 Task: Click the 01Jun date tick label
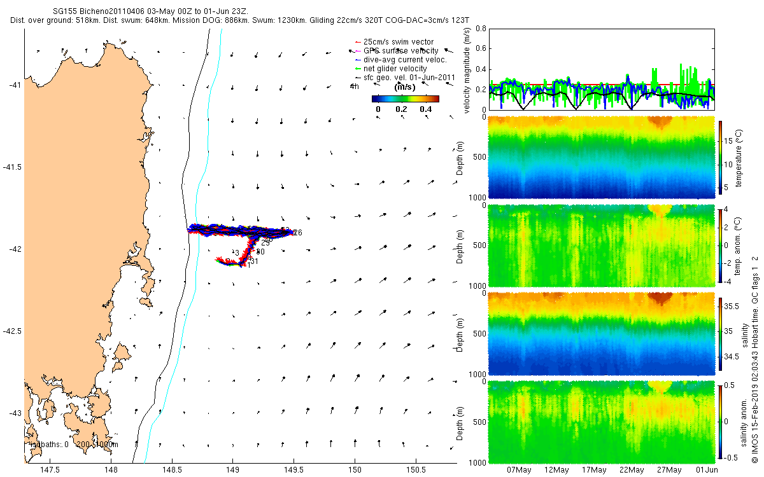click(707, 469)
